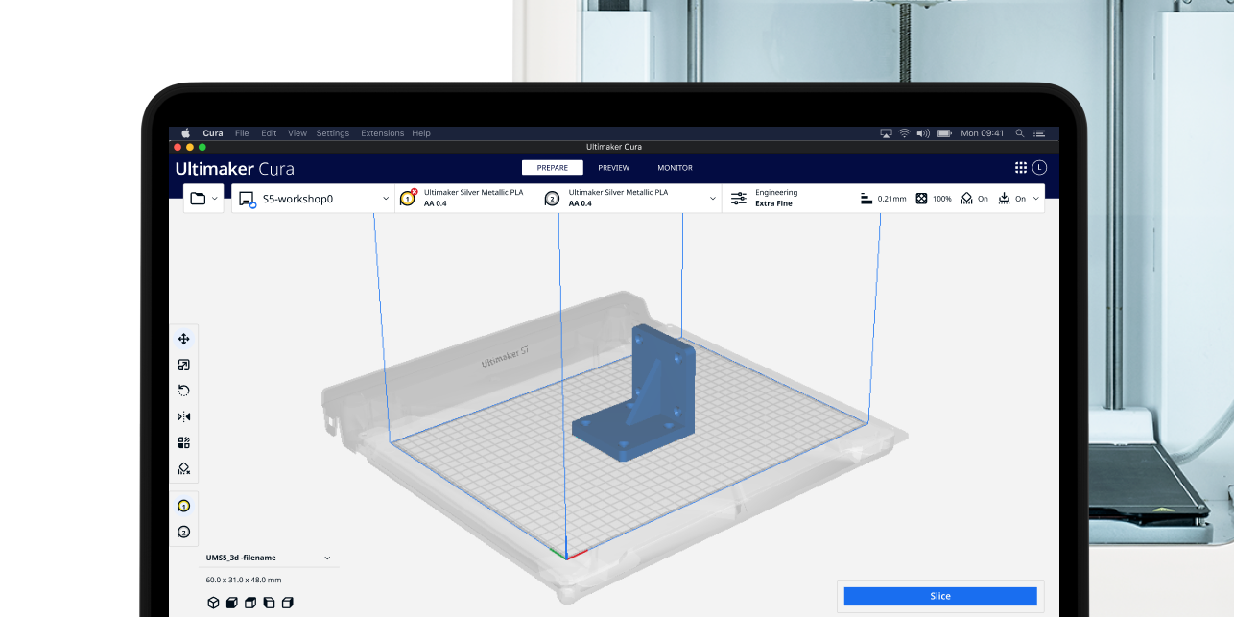The width and height of the screenshot is (1234, 617).
Task: Open Spotlight search in the menu bar
Action: 1019,133
